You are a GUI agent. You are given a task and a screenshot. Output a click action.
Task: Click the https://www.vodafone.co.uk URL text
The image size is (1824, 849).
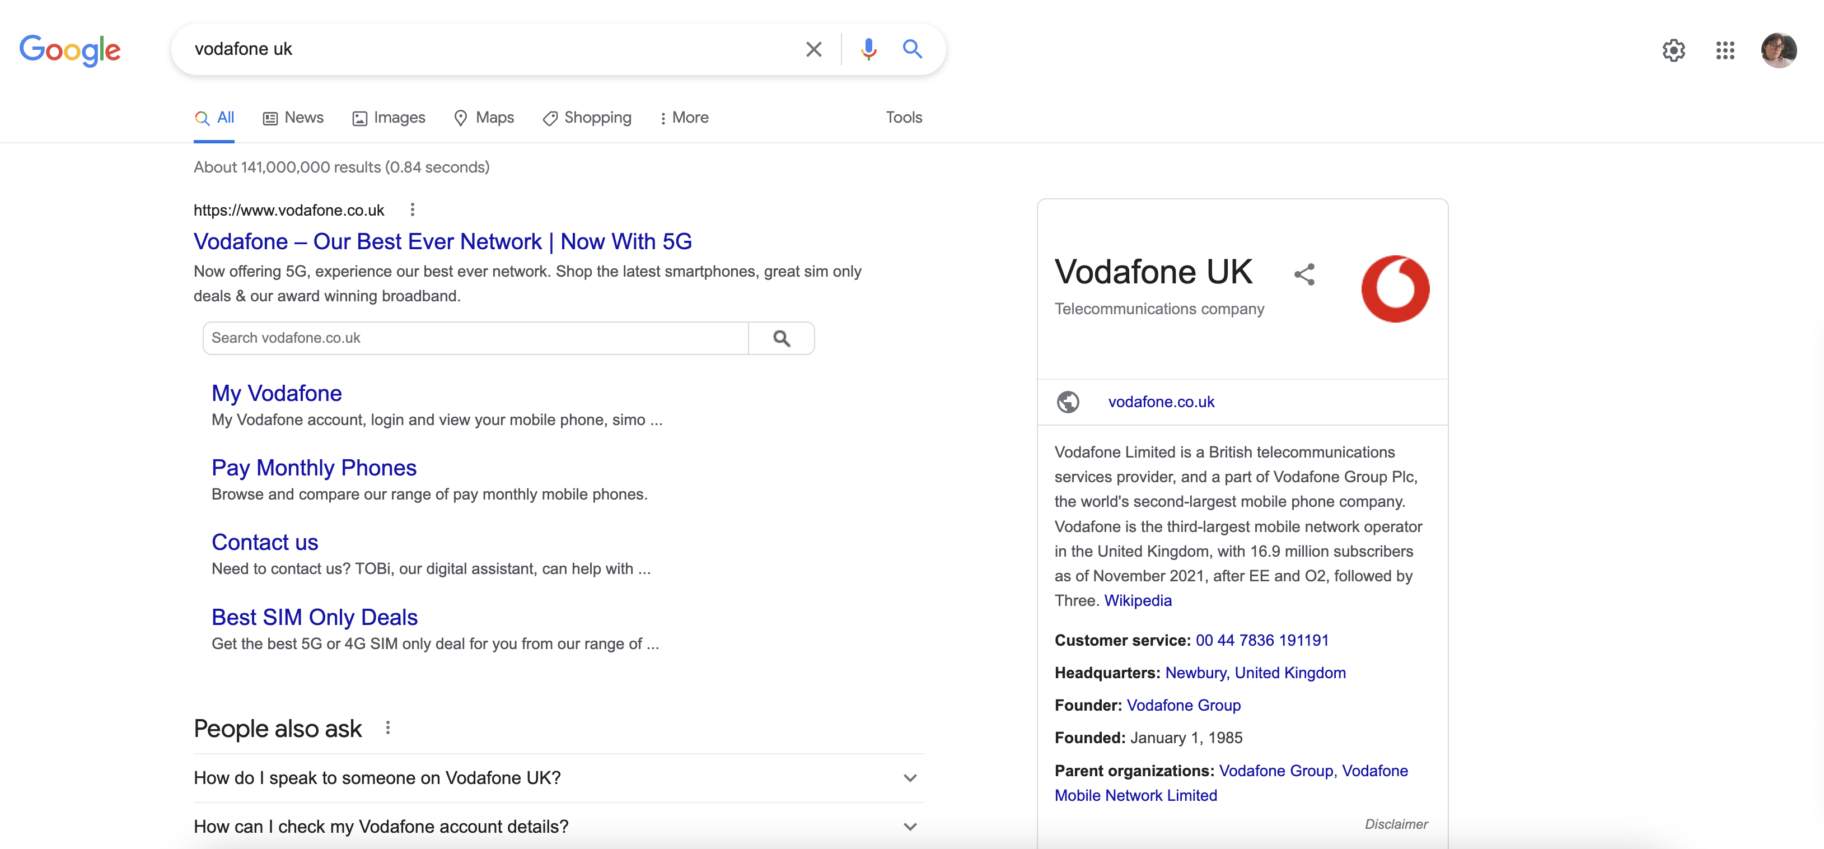289,211
